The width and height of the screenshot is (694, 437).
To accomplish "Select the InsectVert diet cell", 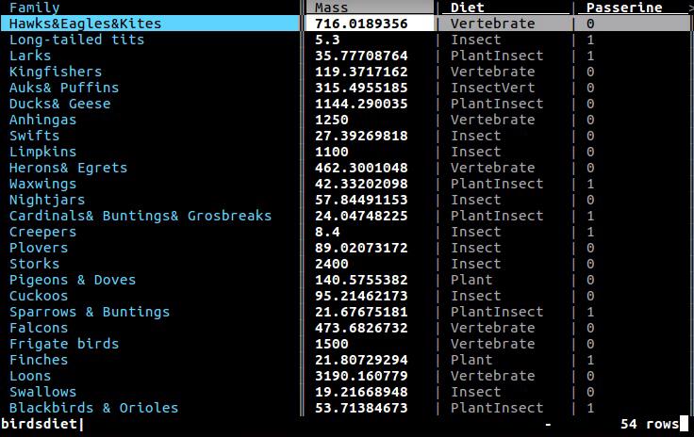I will pos(492,88).
